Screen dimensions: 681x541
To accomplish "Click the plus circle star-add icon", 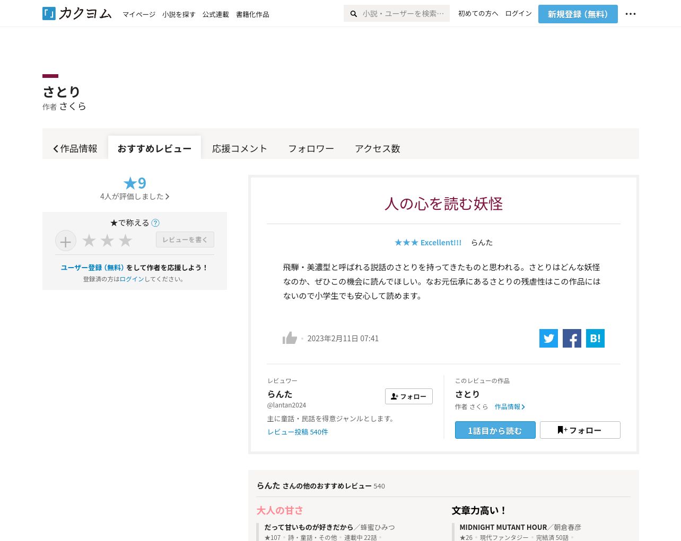I will click(x=66, y=241).
